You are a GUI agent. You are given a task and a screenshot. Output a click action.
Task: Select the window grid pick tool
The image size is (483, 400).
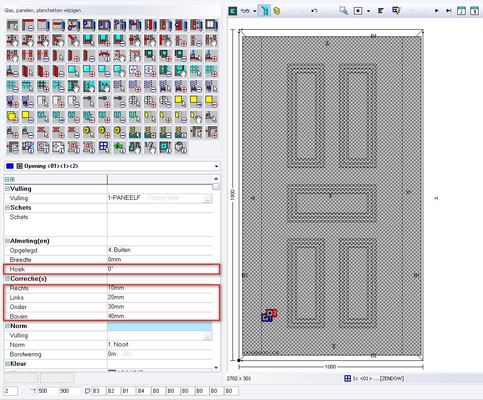[104, 147]
